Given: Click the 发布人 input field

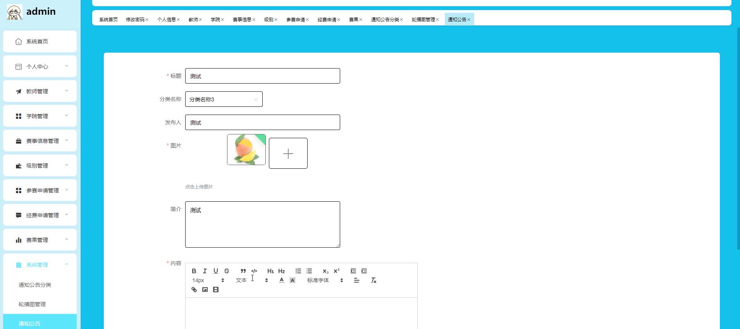Looking at the screenshot, I should 263,122.
